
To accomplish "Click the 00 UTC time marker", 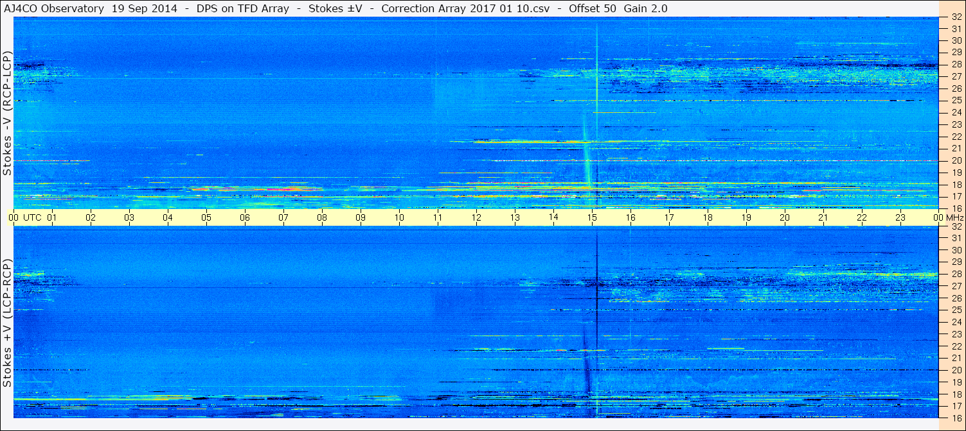I will [x=25, y=217].
